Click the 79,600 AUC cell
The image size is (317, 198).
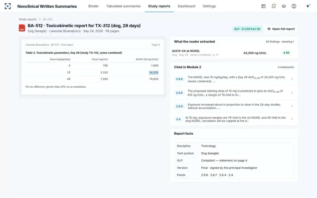point(154,79)
